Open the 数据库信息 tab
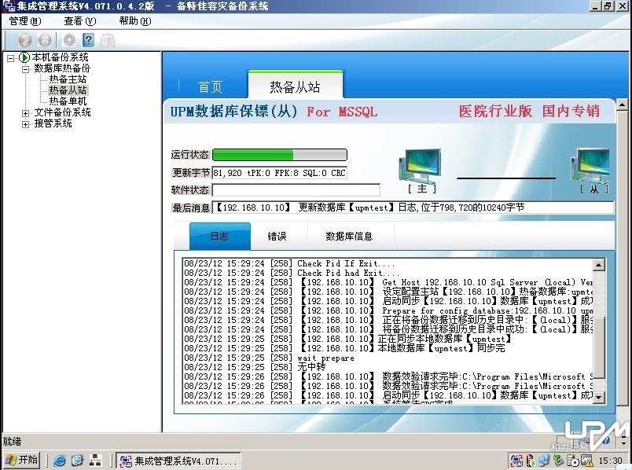This screenshot has height=470, width=632. tap(349, 237)
